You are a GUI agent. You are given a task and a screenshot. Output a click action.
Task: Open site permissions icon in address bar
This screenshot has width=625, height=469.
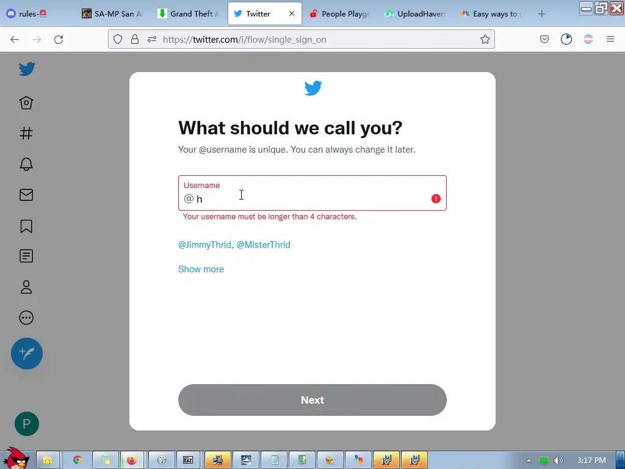152,39
